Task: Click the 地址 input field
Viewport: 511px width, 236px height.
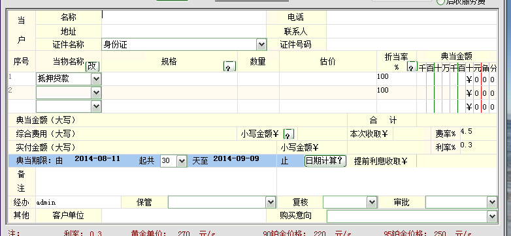Action: [x=184, y=31]
